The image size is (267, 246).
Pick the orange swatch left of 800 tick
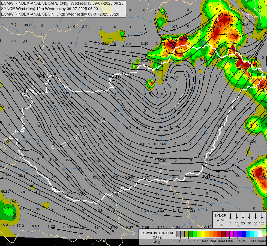tap(211, 234)
